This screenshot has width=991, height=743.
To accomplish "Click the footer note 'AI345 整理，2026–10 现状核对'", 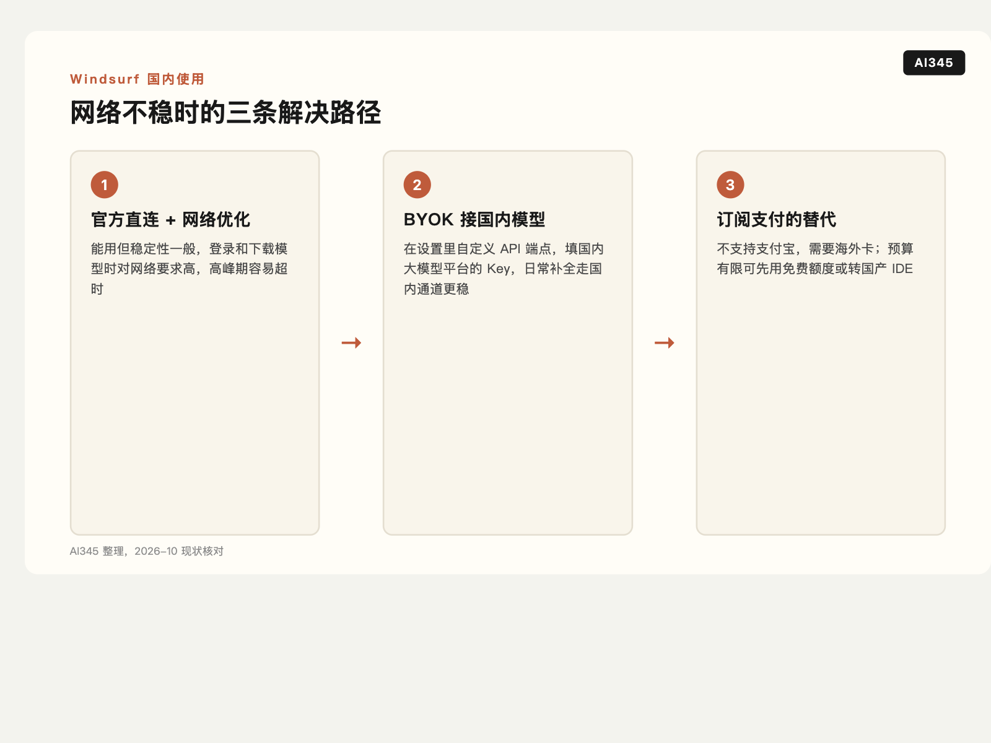I will pos(147,551).
